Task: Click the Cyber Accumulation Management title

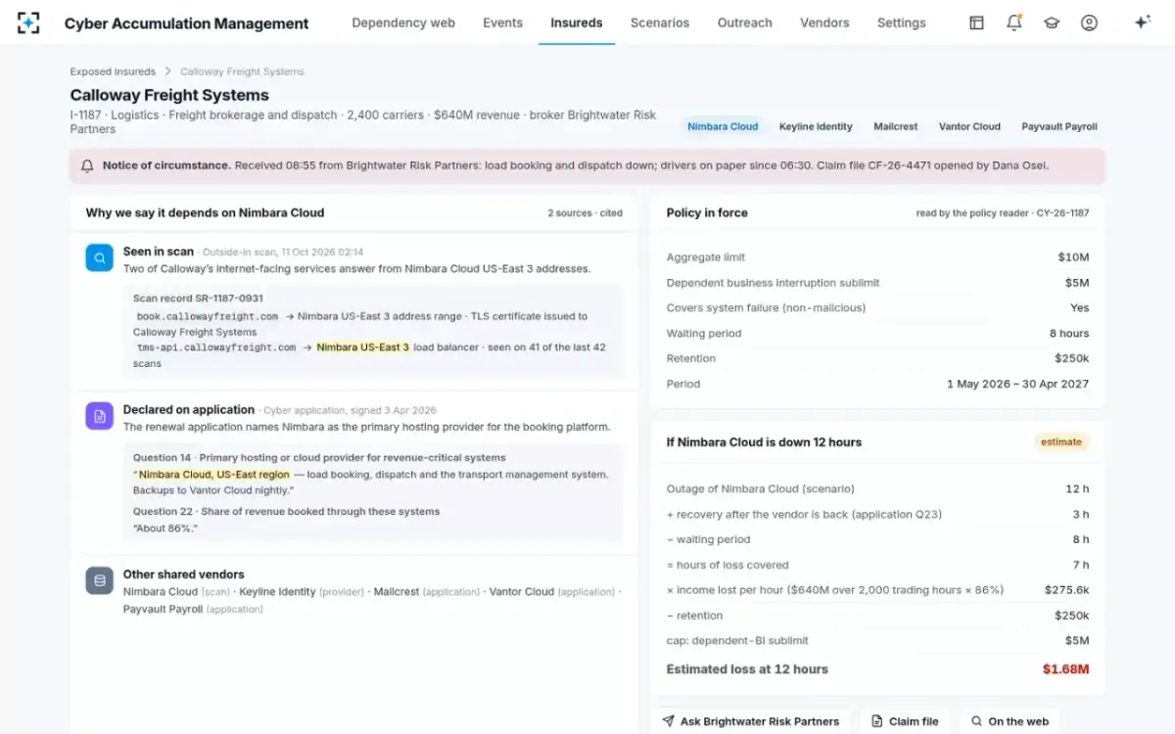Action: click(186, 23)
